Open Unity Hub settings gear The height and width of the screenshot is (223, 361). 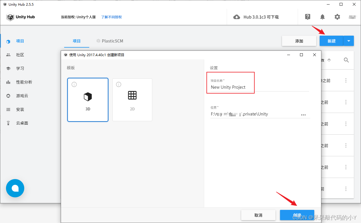(x=337, y=17)
